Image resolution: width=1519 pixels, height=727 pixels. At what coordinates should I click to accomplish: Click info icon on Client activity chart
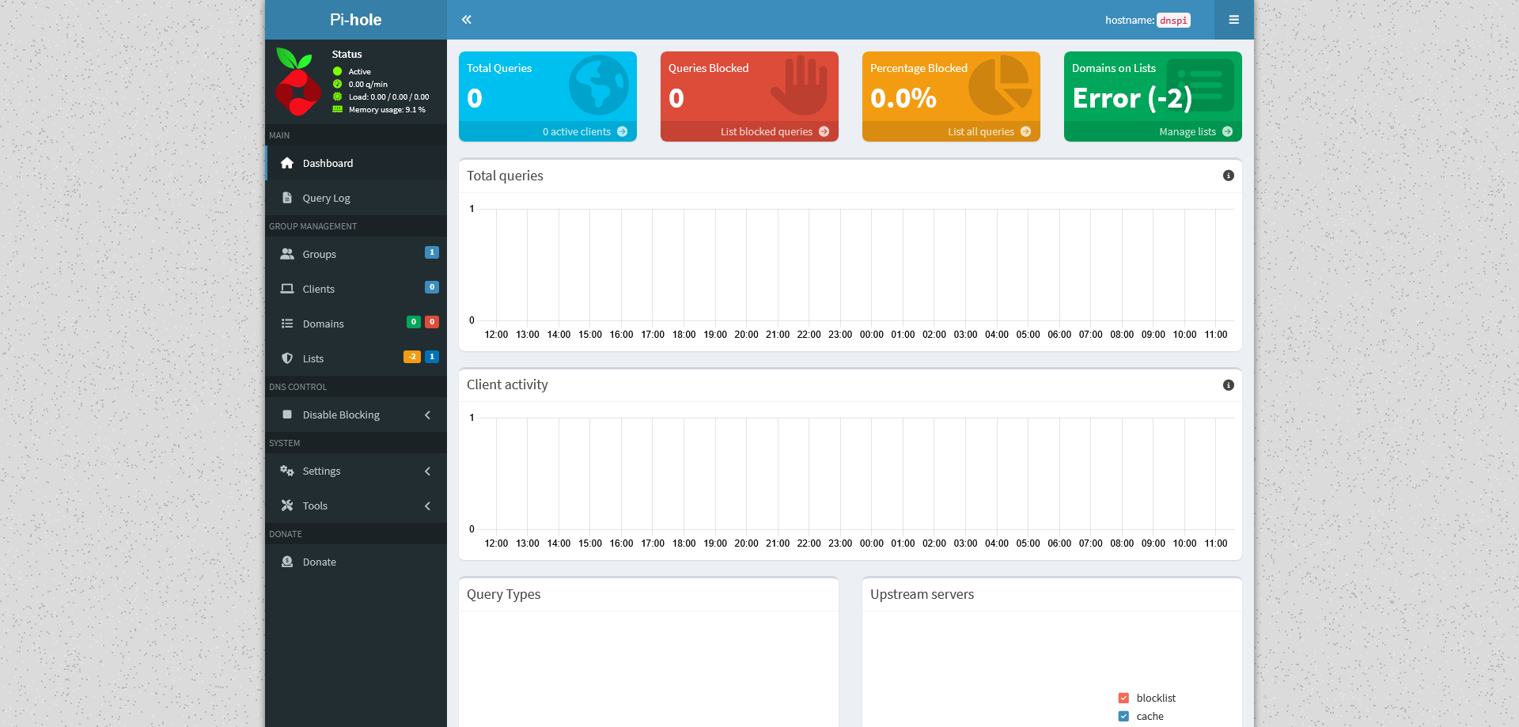(1229, 385)
